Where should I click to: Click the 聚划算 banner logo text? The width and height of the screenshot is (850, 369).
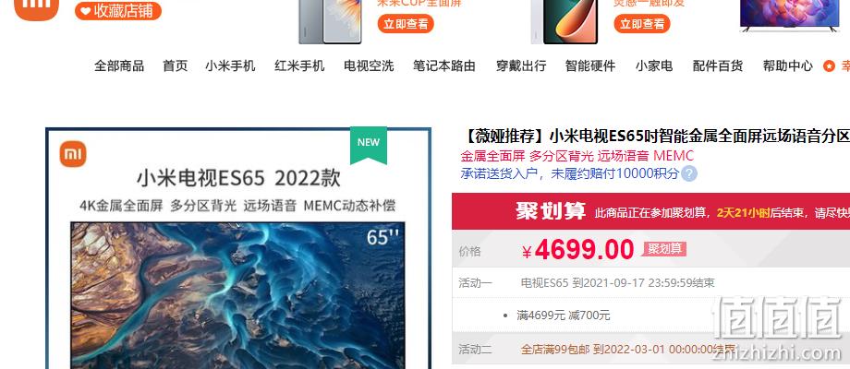click(x=551, y=211)
